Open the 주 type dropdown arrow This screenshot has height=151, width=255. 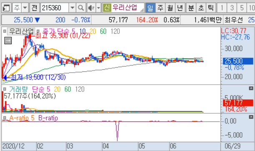tap(25, 8)
